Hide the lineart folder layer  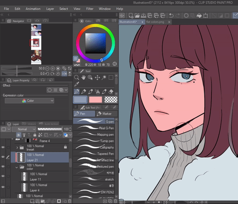[3, 147]
